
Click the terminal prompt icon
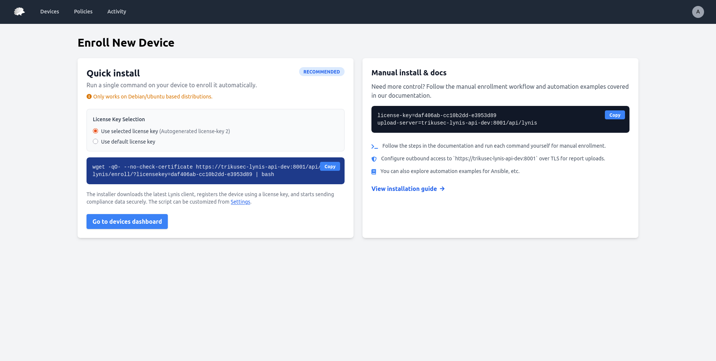pyautogui.click(x=374, y=146)
